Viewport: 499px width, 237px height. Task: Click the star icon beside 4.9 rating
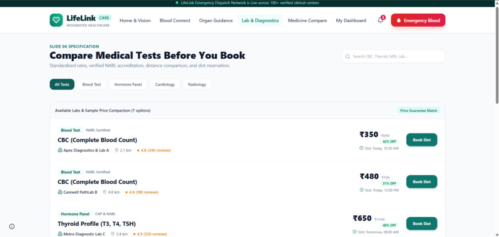tap(134, 234)
